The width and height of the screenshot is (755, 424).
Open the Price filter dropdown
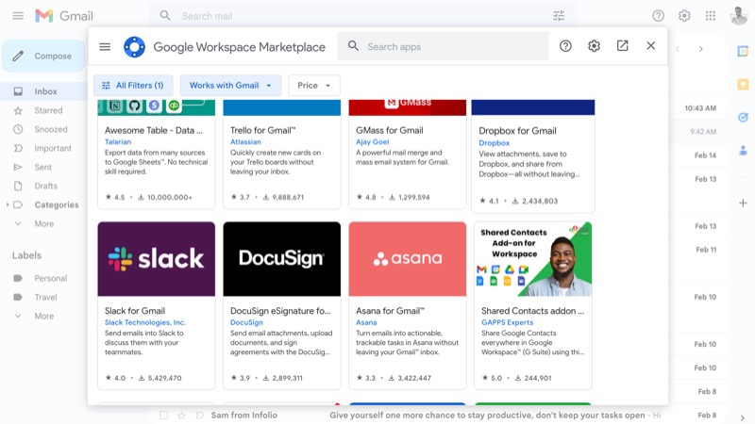314,86
